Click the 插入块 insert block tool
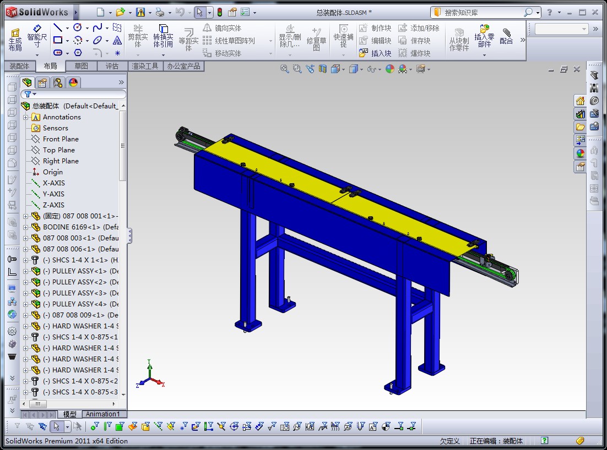 click(x=375, y=53)
